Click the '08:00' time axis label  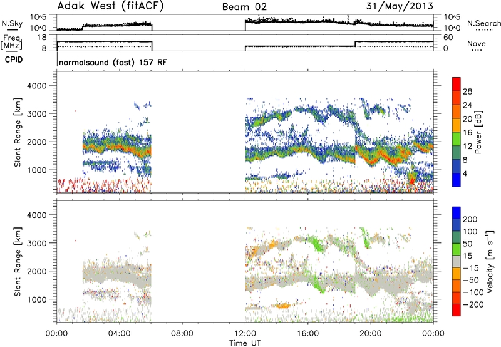coord(182,334)
